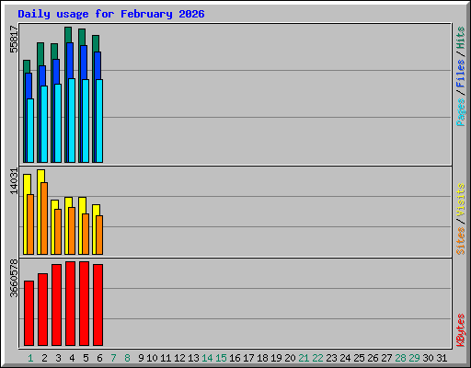Click the red KBytes bar for day 2
Screen dimensions: 471x368
click(42, 309)
